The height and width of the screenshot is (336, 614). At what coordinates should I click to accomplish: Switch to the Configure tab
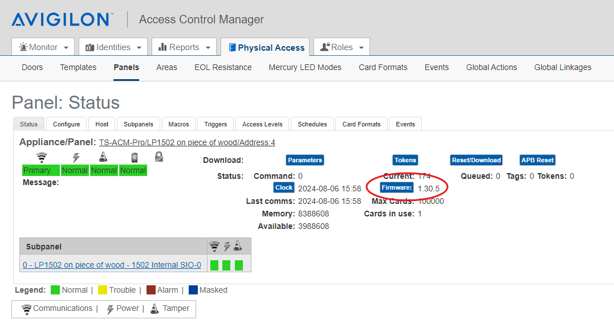click(66, 124)
